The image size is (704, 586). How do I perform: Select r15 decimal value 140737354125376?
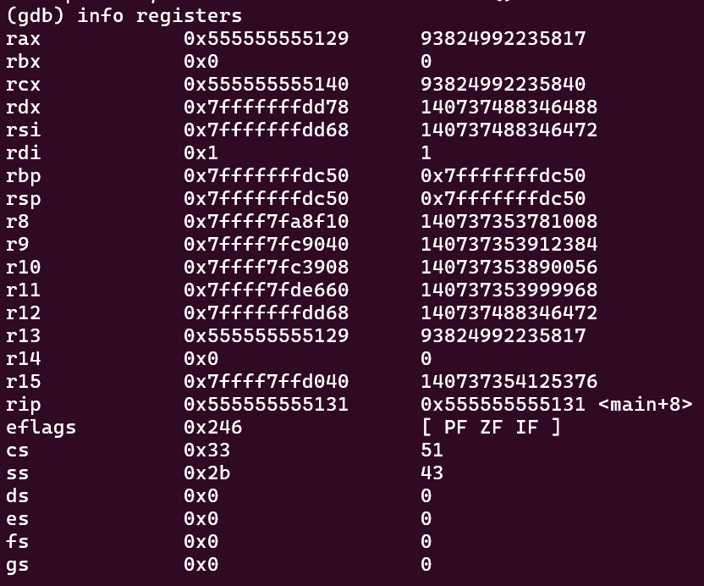pos(509,382)
